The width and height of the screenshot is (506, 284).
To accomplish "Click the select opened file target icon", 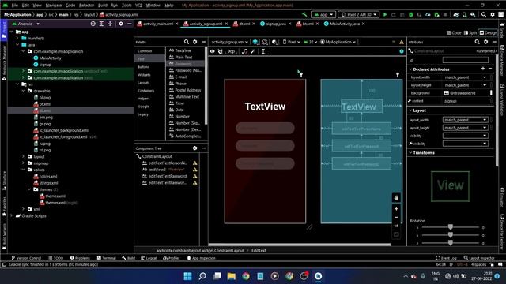I will 93,24.
